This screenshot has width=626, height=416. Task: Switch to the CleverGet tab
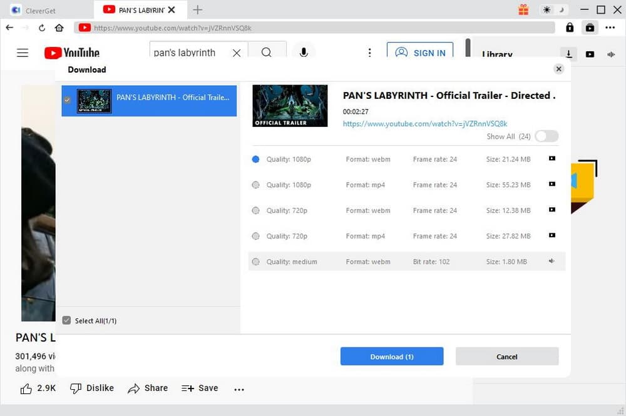tap(46, 10)
